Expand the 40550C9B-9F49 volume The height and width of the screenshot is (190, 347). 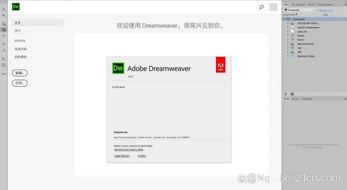point(288,23)
